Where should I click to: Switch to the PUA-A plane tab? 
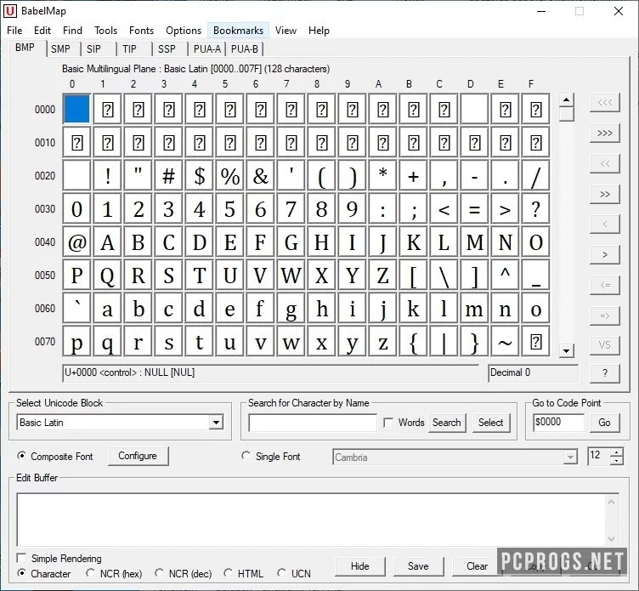pos(207,49)
